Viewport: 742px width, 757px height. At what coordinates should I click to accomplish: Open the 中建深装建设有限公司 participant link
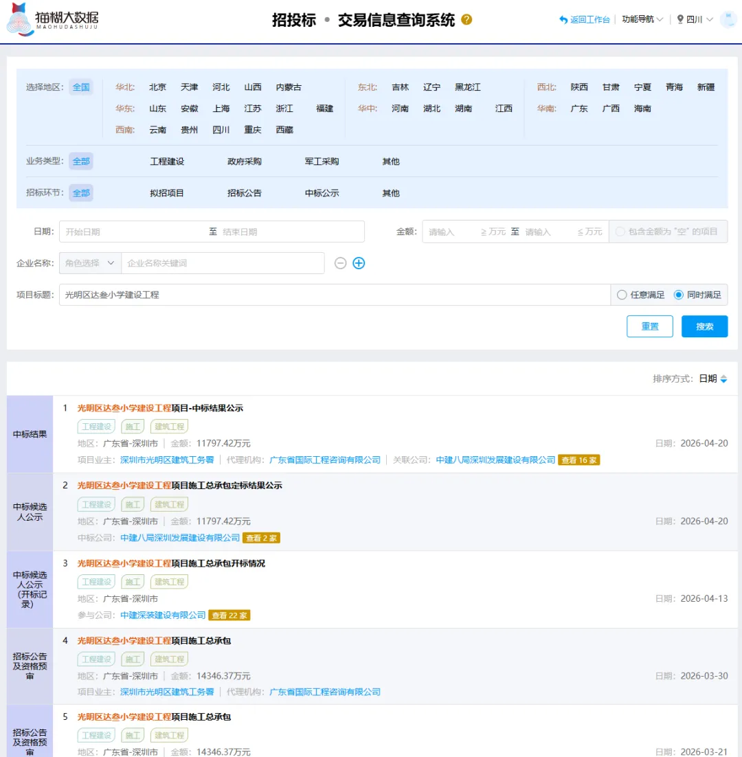[x=163, y=615]
